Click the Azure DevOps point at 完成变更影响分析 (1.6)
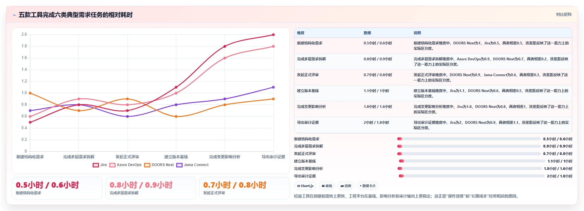This screenshot has height=211, width=584. click(x=225, y=58)
